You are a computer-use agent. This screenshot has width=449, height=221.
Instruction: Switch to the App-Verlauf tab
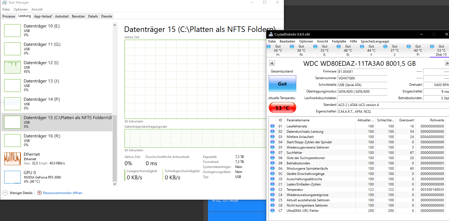point(43,16)
